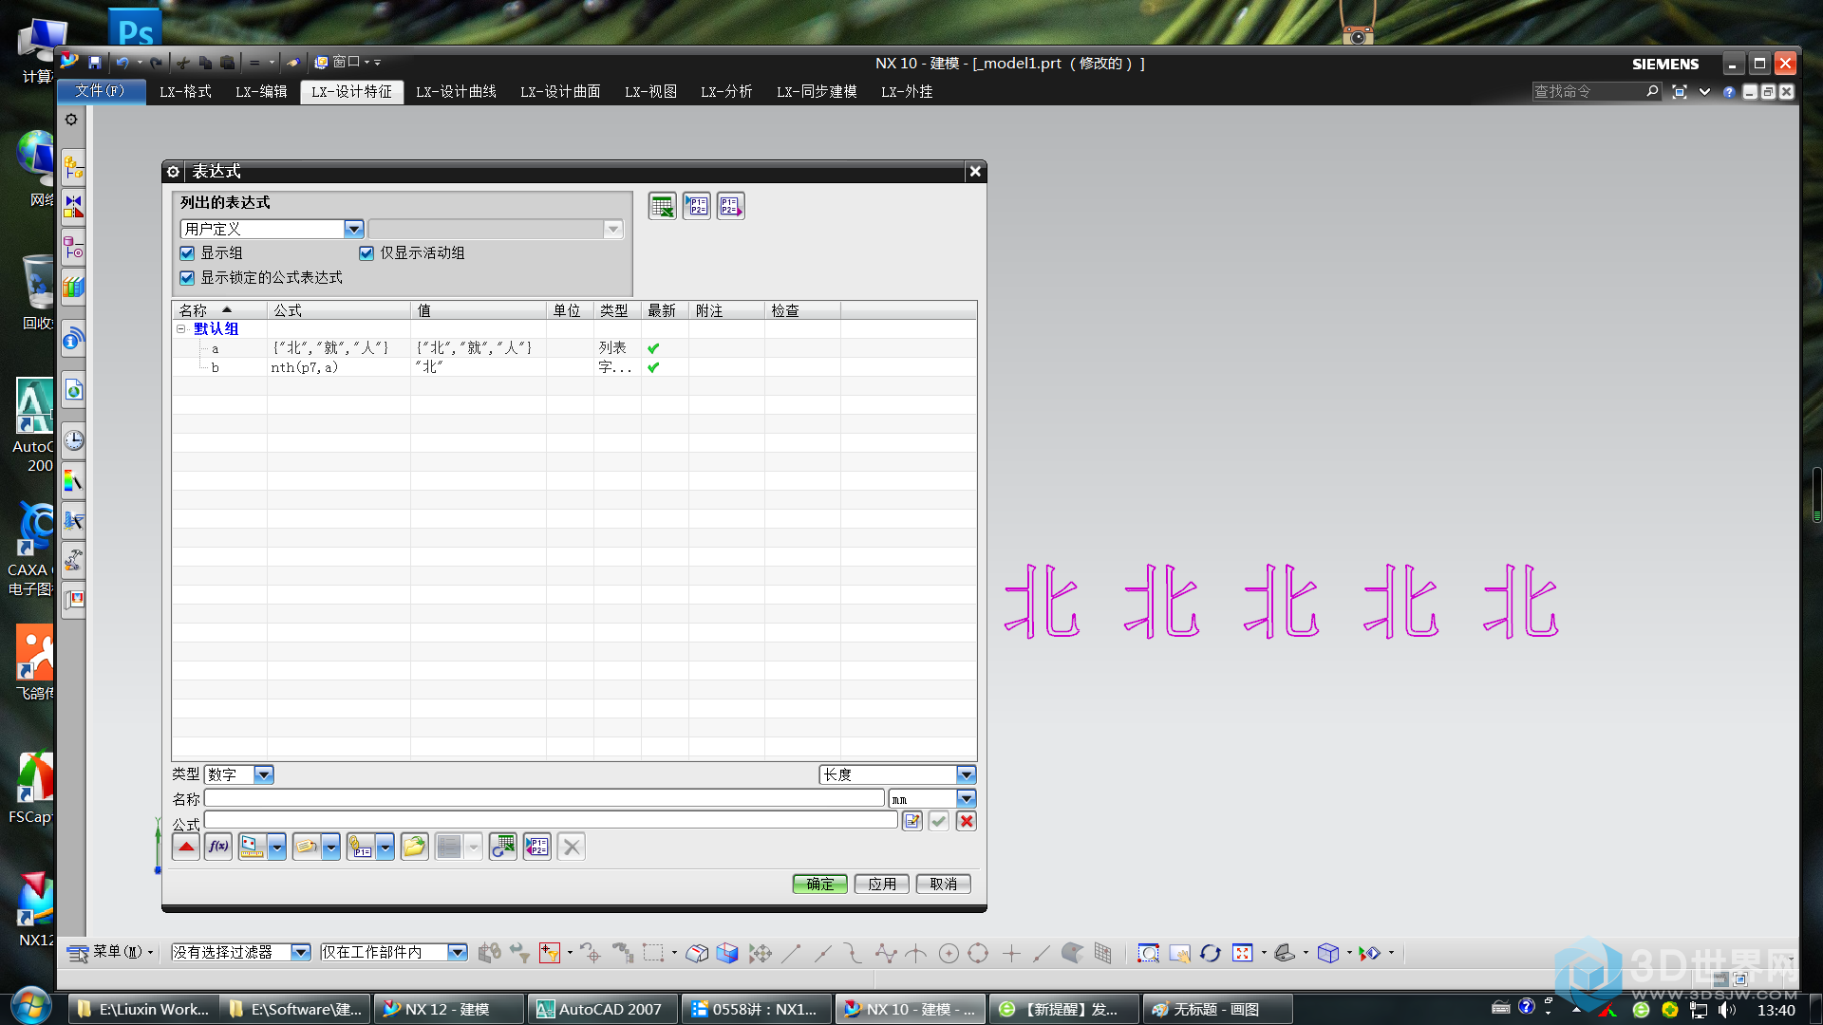The height and width of the screenshot is (1025, 1823).
Task: Click the fit view icon in bottom toolbar
Action: point(1242,953)
